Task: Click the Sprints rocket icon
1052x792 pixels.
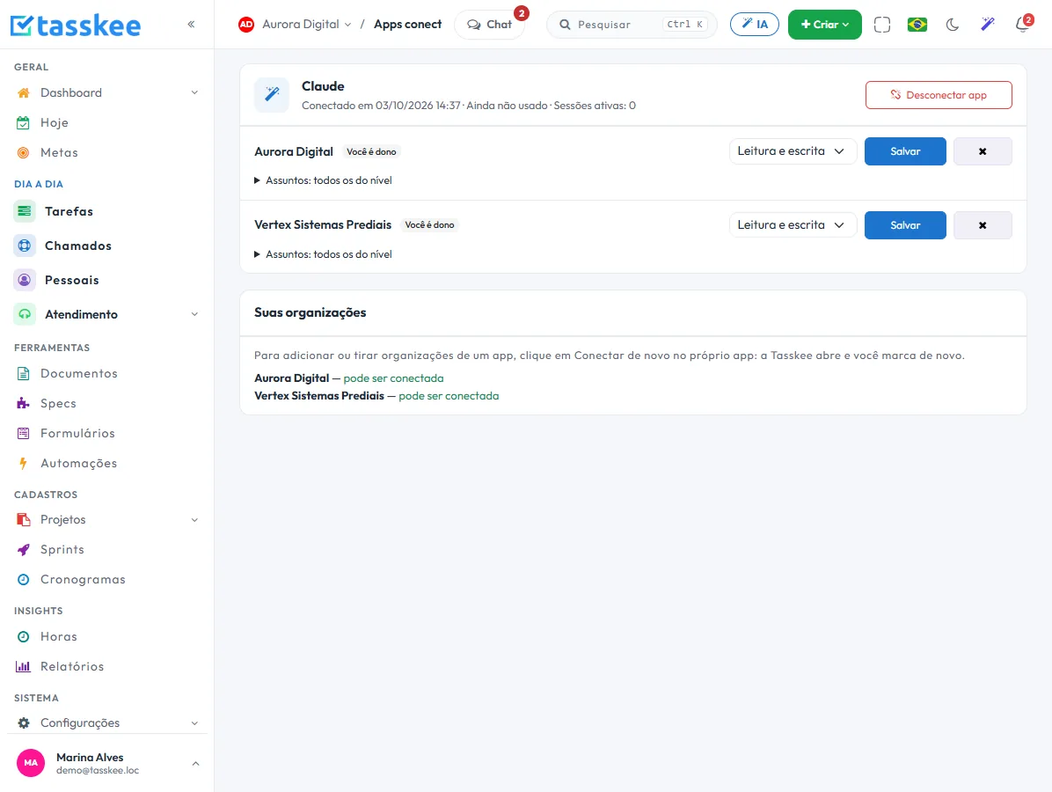Action: click(24, 550)
